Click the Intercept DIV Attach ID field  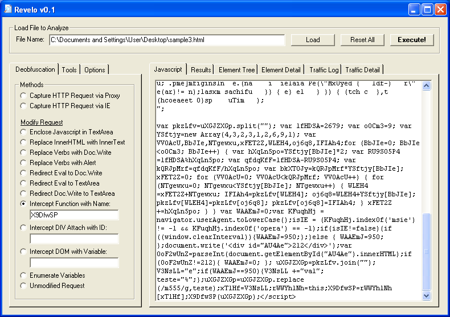pyautogui.click(x=74, y=238)
